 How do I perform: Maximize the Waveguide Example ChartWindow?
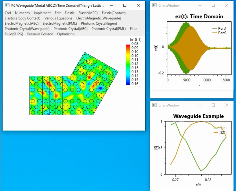pyautogui.click(x=213, y=105)
